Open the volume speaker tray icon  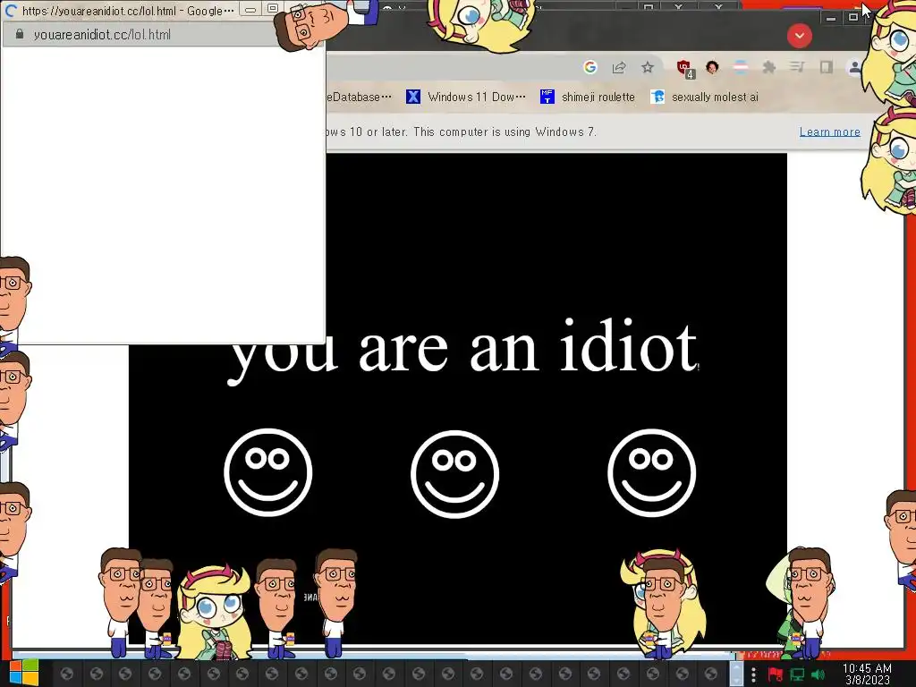pos(818,674)
